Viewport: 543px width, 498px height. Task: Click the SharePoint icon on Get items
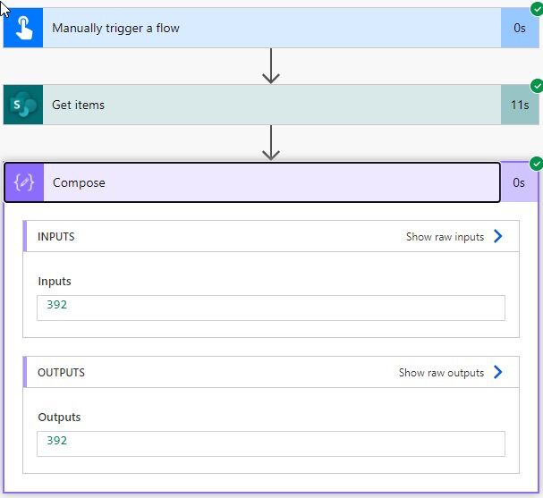(x=23, y=105)
